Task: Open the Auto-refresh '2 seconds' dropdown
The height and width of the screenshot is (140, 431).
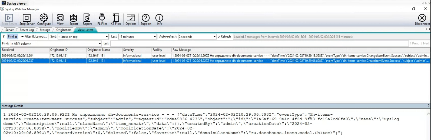Action: point(197,37)
